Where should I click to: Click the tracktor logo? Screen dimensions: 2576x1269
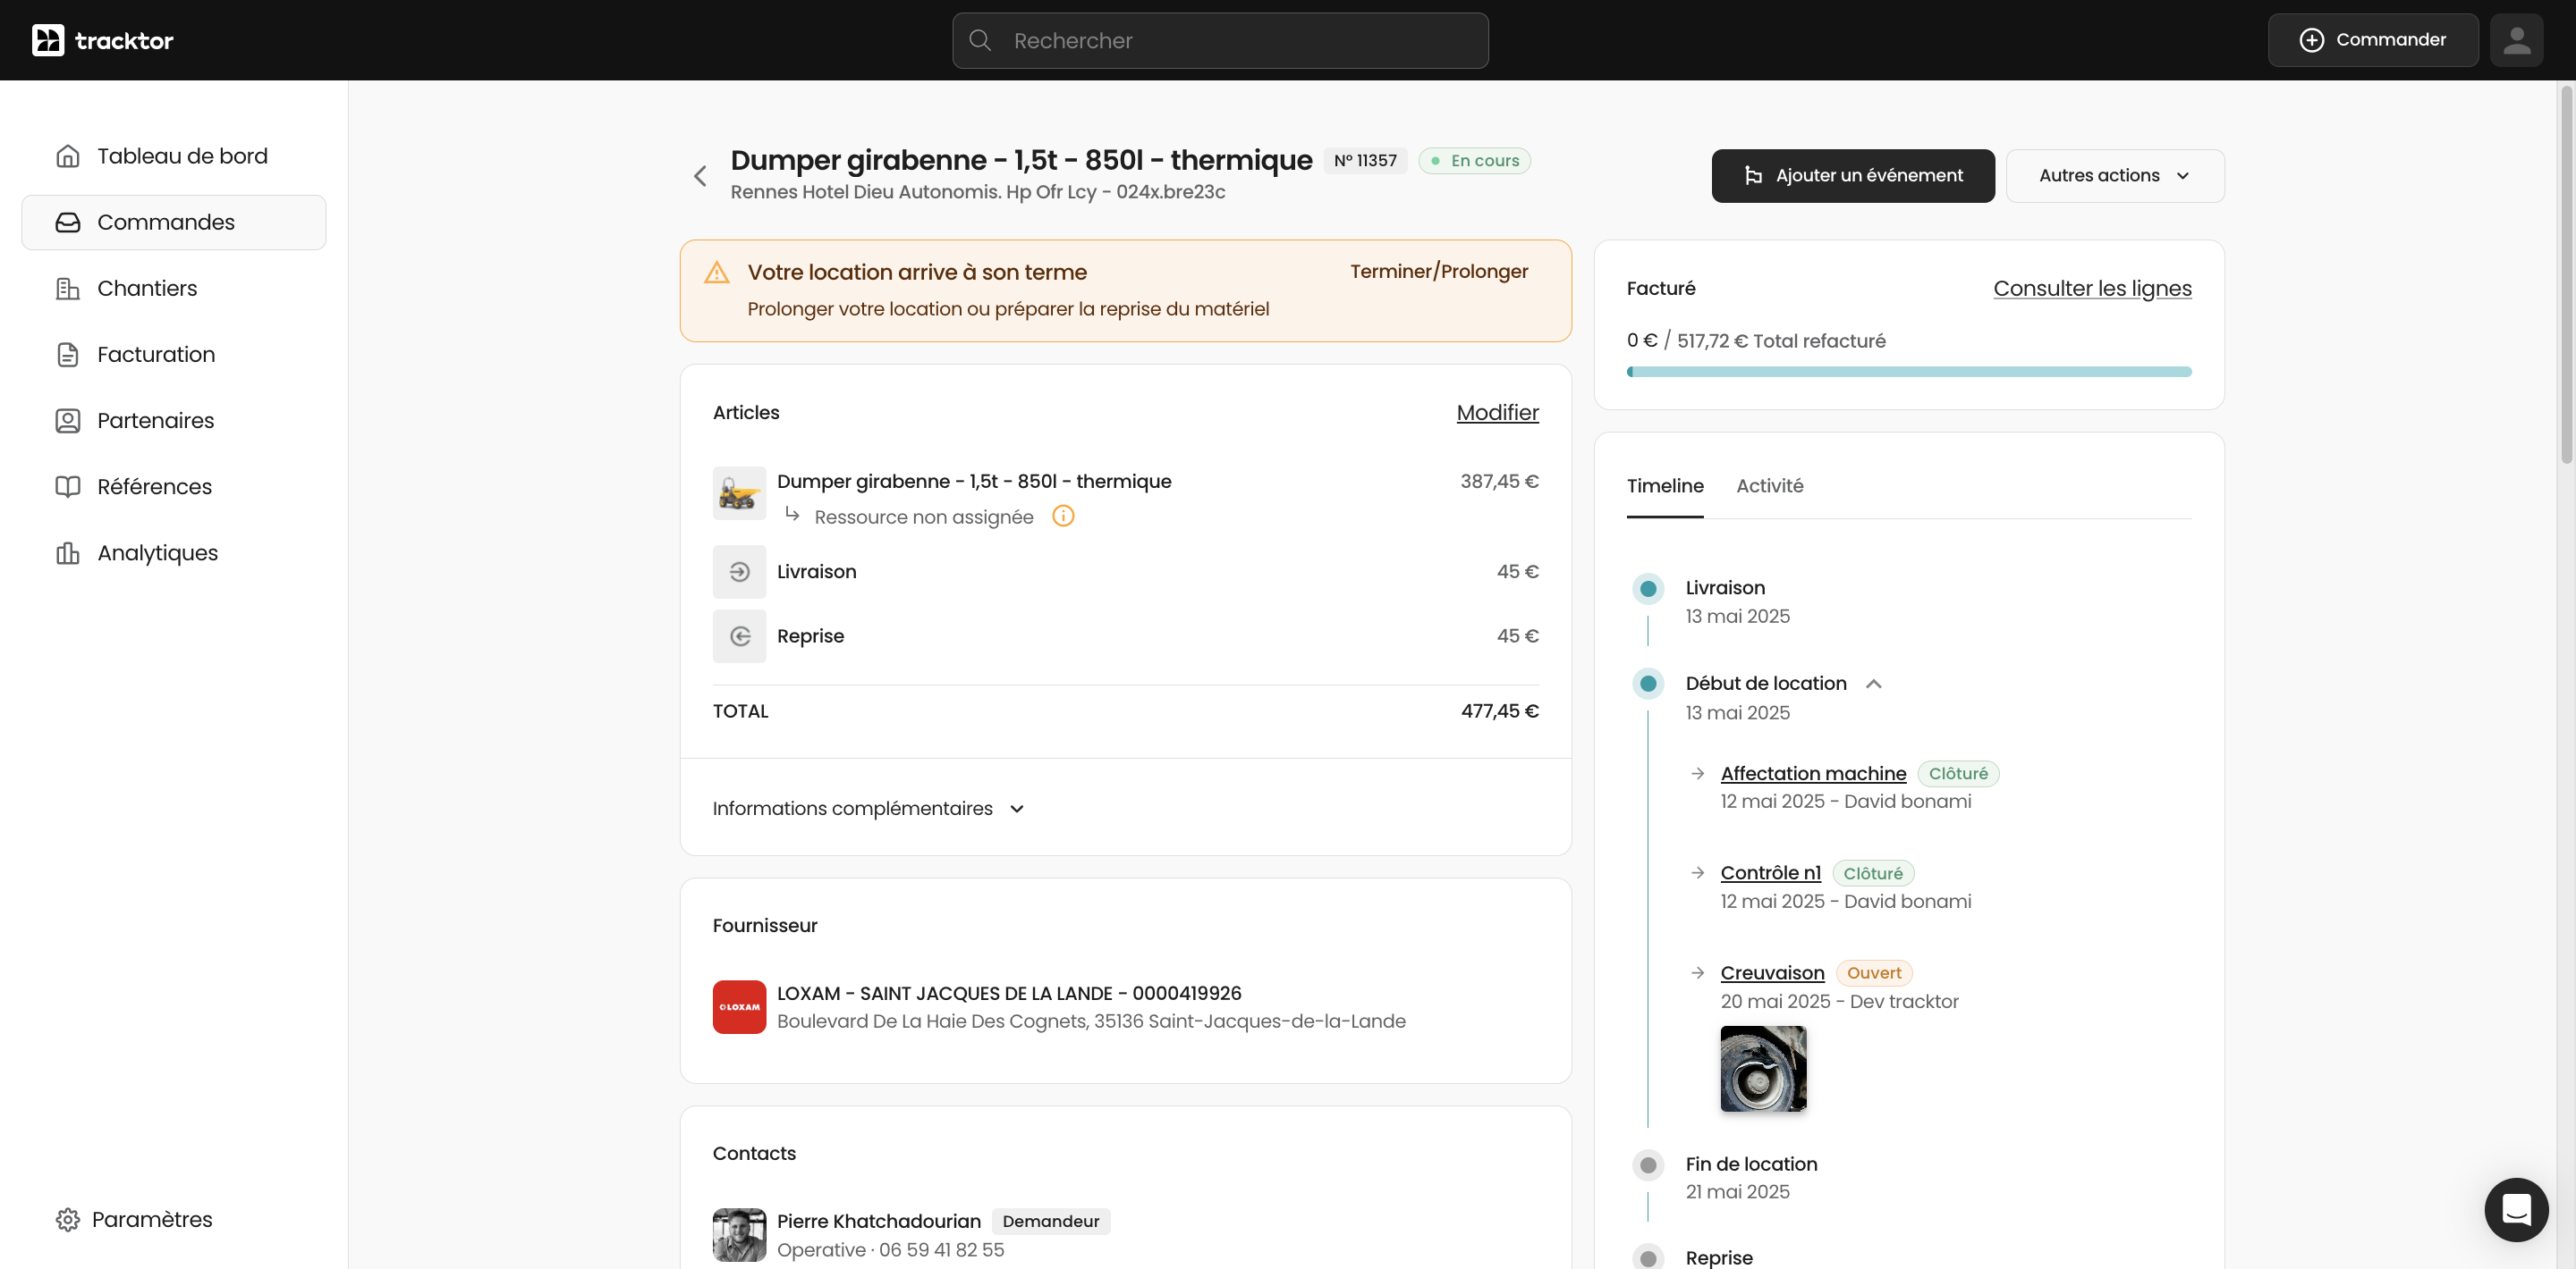point(103,40)
